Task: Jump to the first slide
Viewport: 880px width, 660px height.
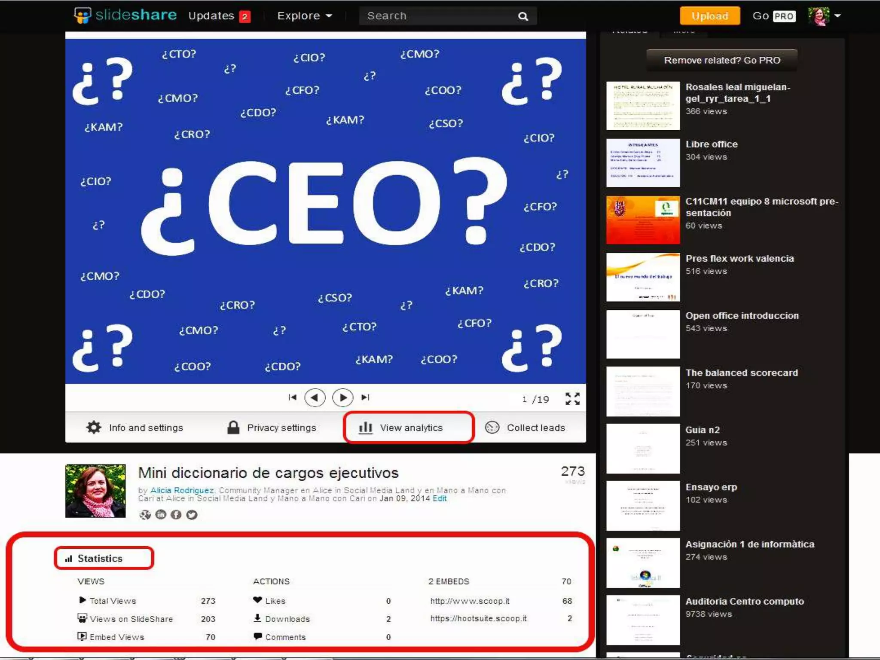Action: pos(292,397)
